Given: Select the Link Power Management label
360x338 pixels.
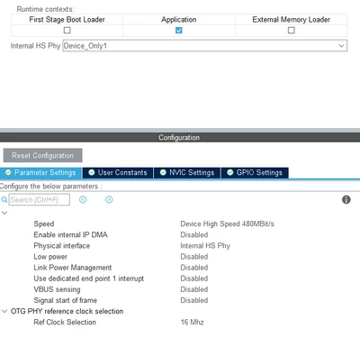Looking at the screenshot, I should tap(73, 268).
